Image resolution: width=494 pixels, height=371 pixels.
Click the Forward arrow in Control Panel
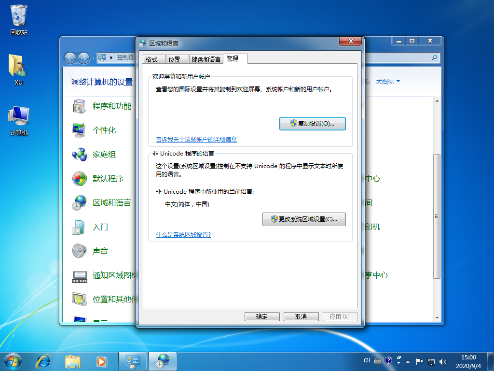(x=83, y=58)
